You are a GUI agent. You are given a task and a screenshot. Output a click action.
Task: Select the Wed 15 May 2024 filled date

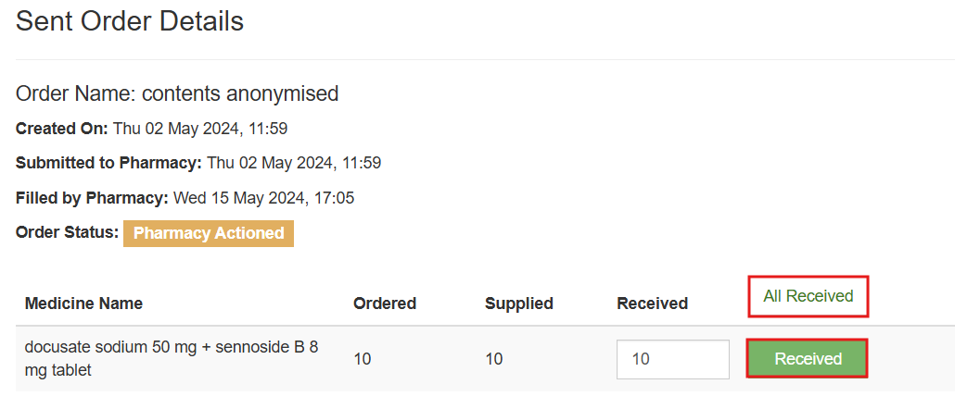click(x=263, y=198)
